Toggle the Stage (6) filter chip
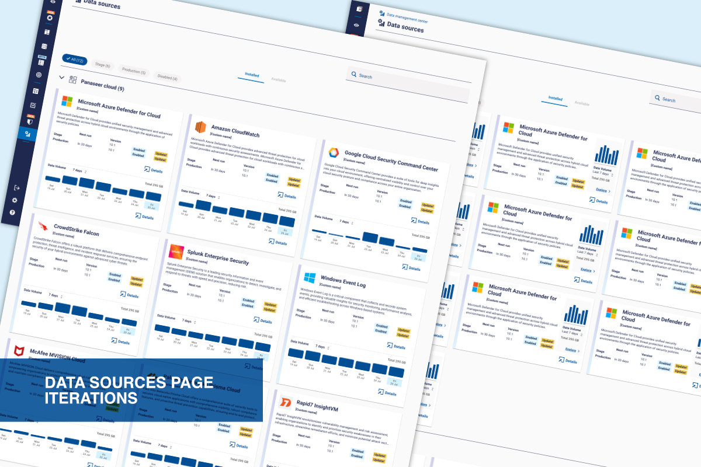The width and height of the screenshot is (701, 467). coord(103,65)
